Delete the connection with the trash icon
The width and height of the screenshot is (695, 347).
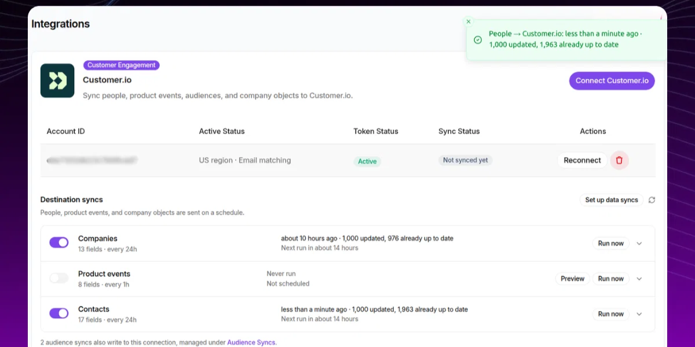point(619,160)
